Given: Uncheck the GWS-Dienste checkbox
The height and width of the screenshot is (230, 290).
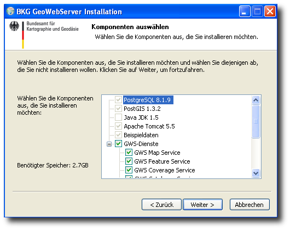Looking at the screenshot, I should 118,144.
